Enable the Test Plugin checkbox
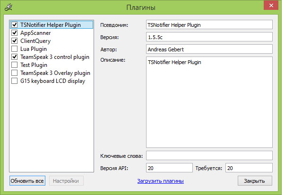The image size is (285, 195). (x=14, y=65)
